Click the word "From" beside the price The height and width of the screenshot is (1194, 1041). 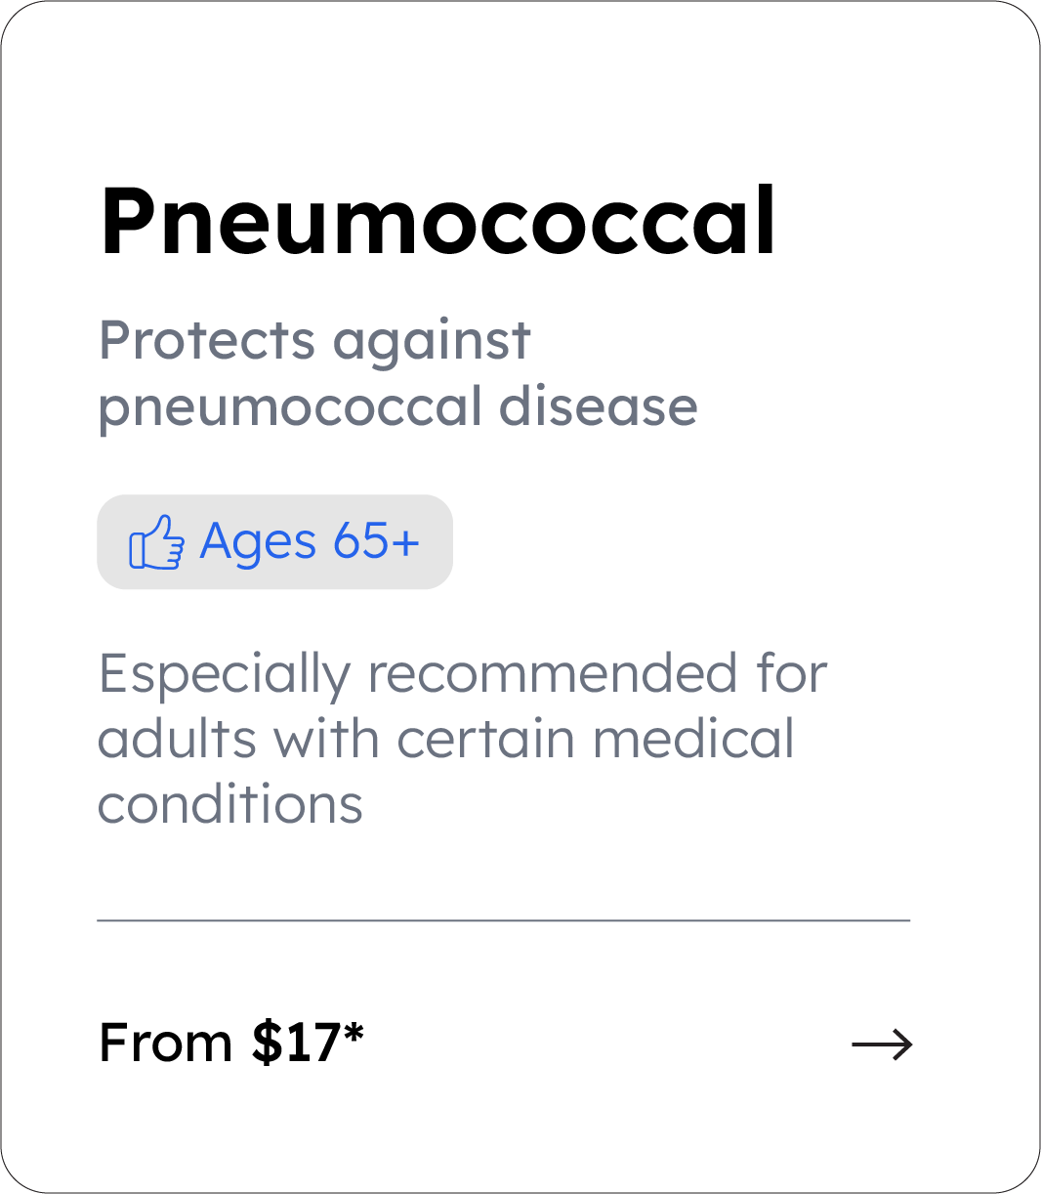(166, 1044)
